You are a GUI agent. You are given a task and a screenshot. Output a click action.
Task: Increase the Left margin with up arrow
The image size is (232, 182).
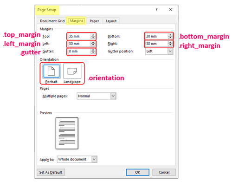point(93,42)
